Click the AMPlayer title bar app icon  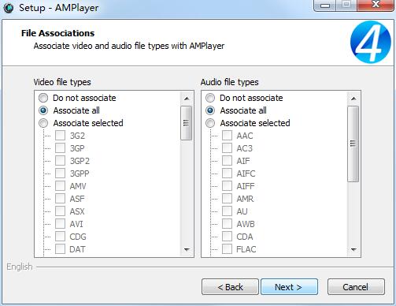(x=9, y=8)
